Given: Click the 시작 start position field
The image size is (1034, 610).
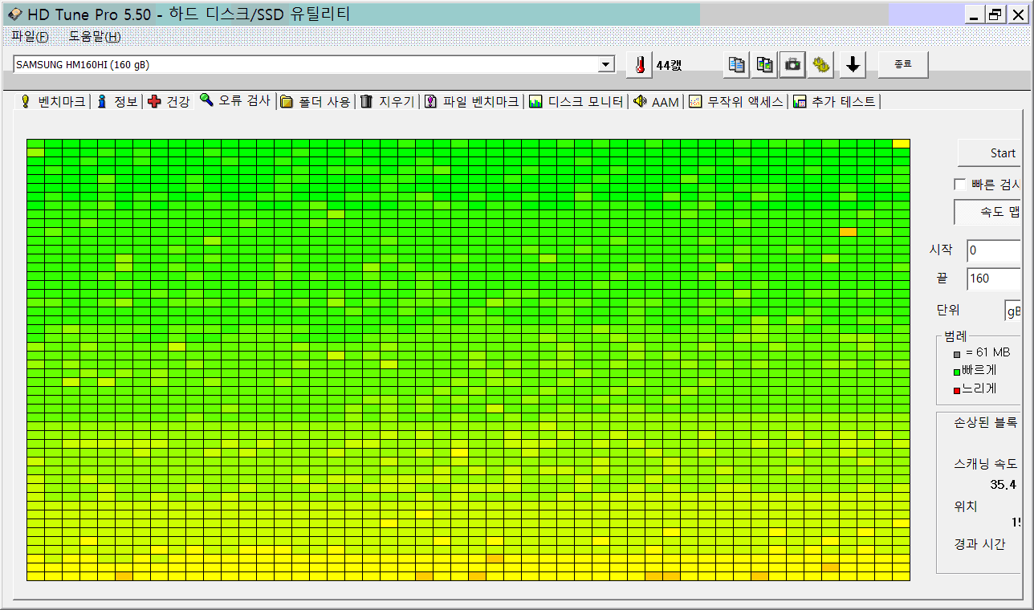Looking at the screenshot, I should tap(994, 250).
